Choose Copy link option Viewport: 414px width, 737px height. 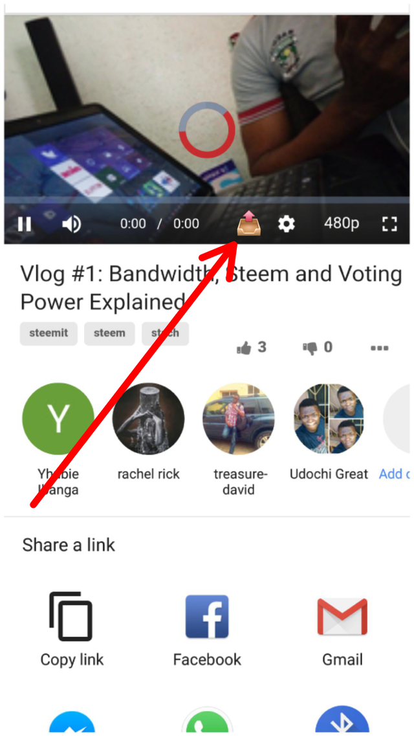tap(72, 629)
